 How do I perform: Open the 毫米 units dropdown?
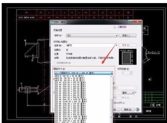click(128, 93)
